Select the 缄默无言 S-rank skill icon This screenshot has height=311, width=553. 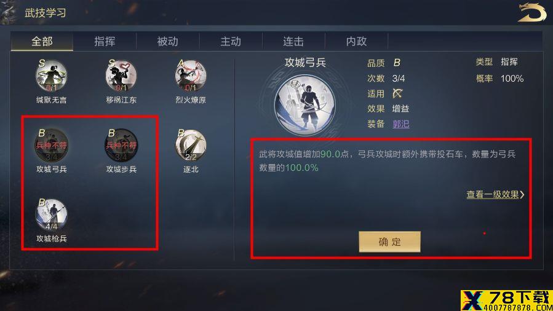(52, 76)
